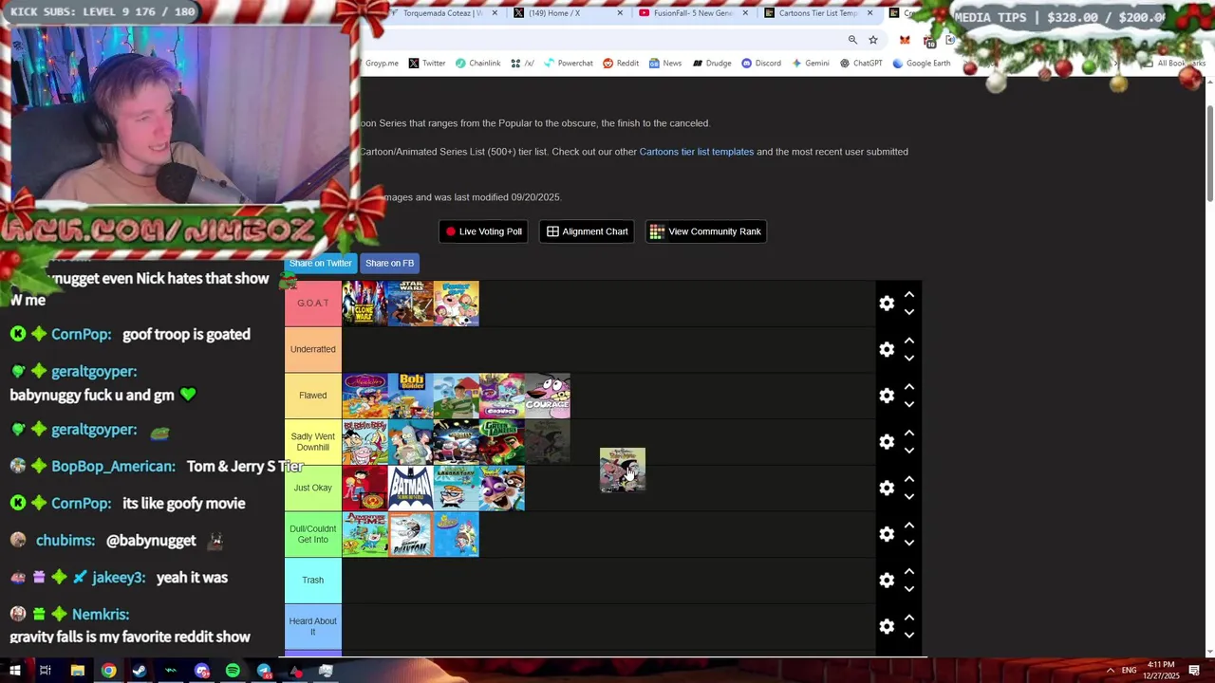1215x683 pixels.
Task: Select the Green Lantern thumbnail
Action: (x=502, y=442)
